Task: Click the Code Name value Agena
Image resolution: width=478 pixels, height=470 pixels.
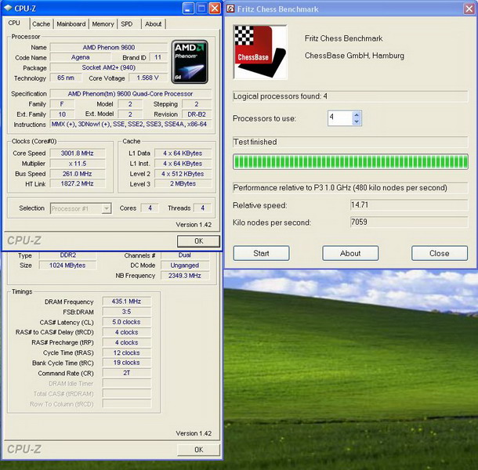Action: point(81,57)
